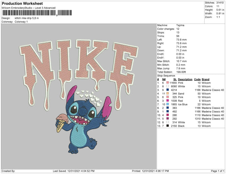Click the Production Worksheet title
Image resolution: width=226 pixels, height=174 pixels.
(x=22, y=3)
